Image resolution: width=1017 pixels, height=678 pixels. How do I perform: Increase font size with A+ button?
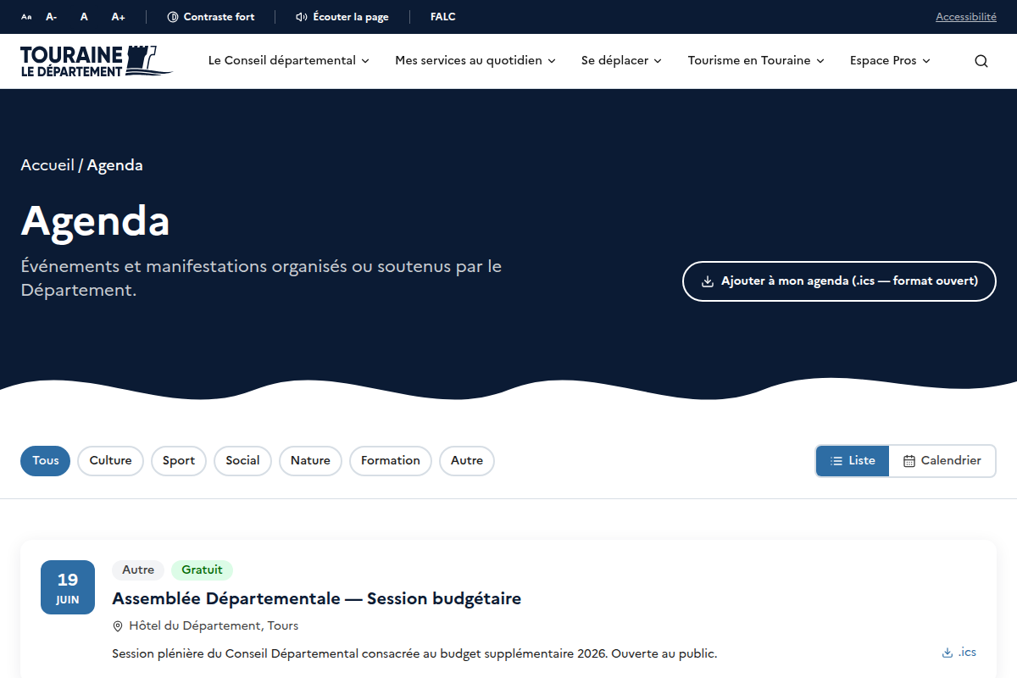(x=118, y=17)
